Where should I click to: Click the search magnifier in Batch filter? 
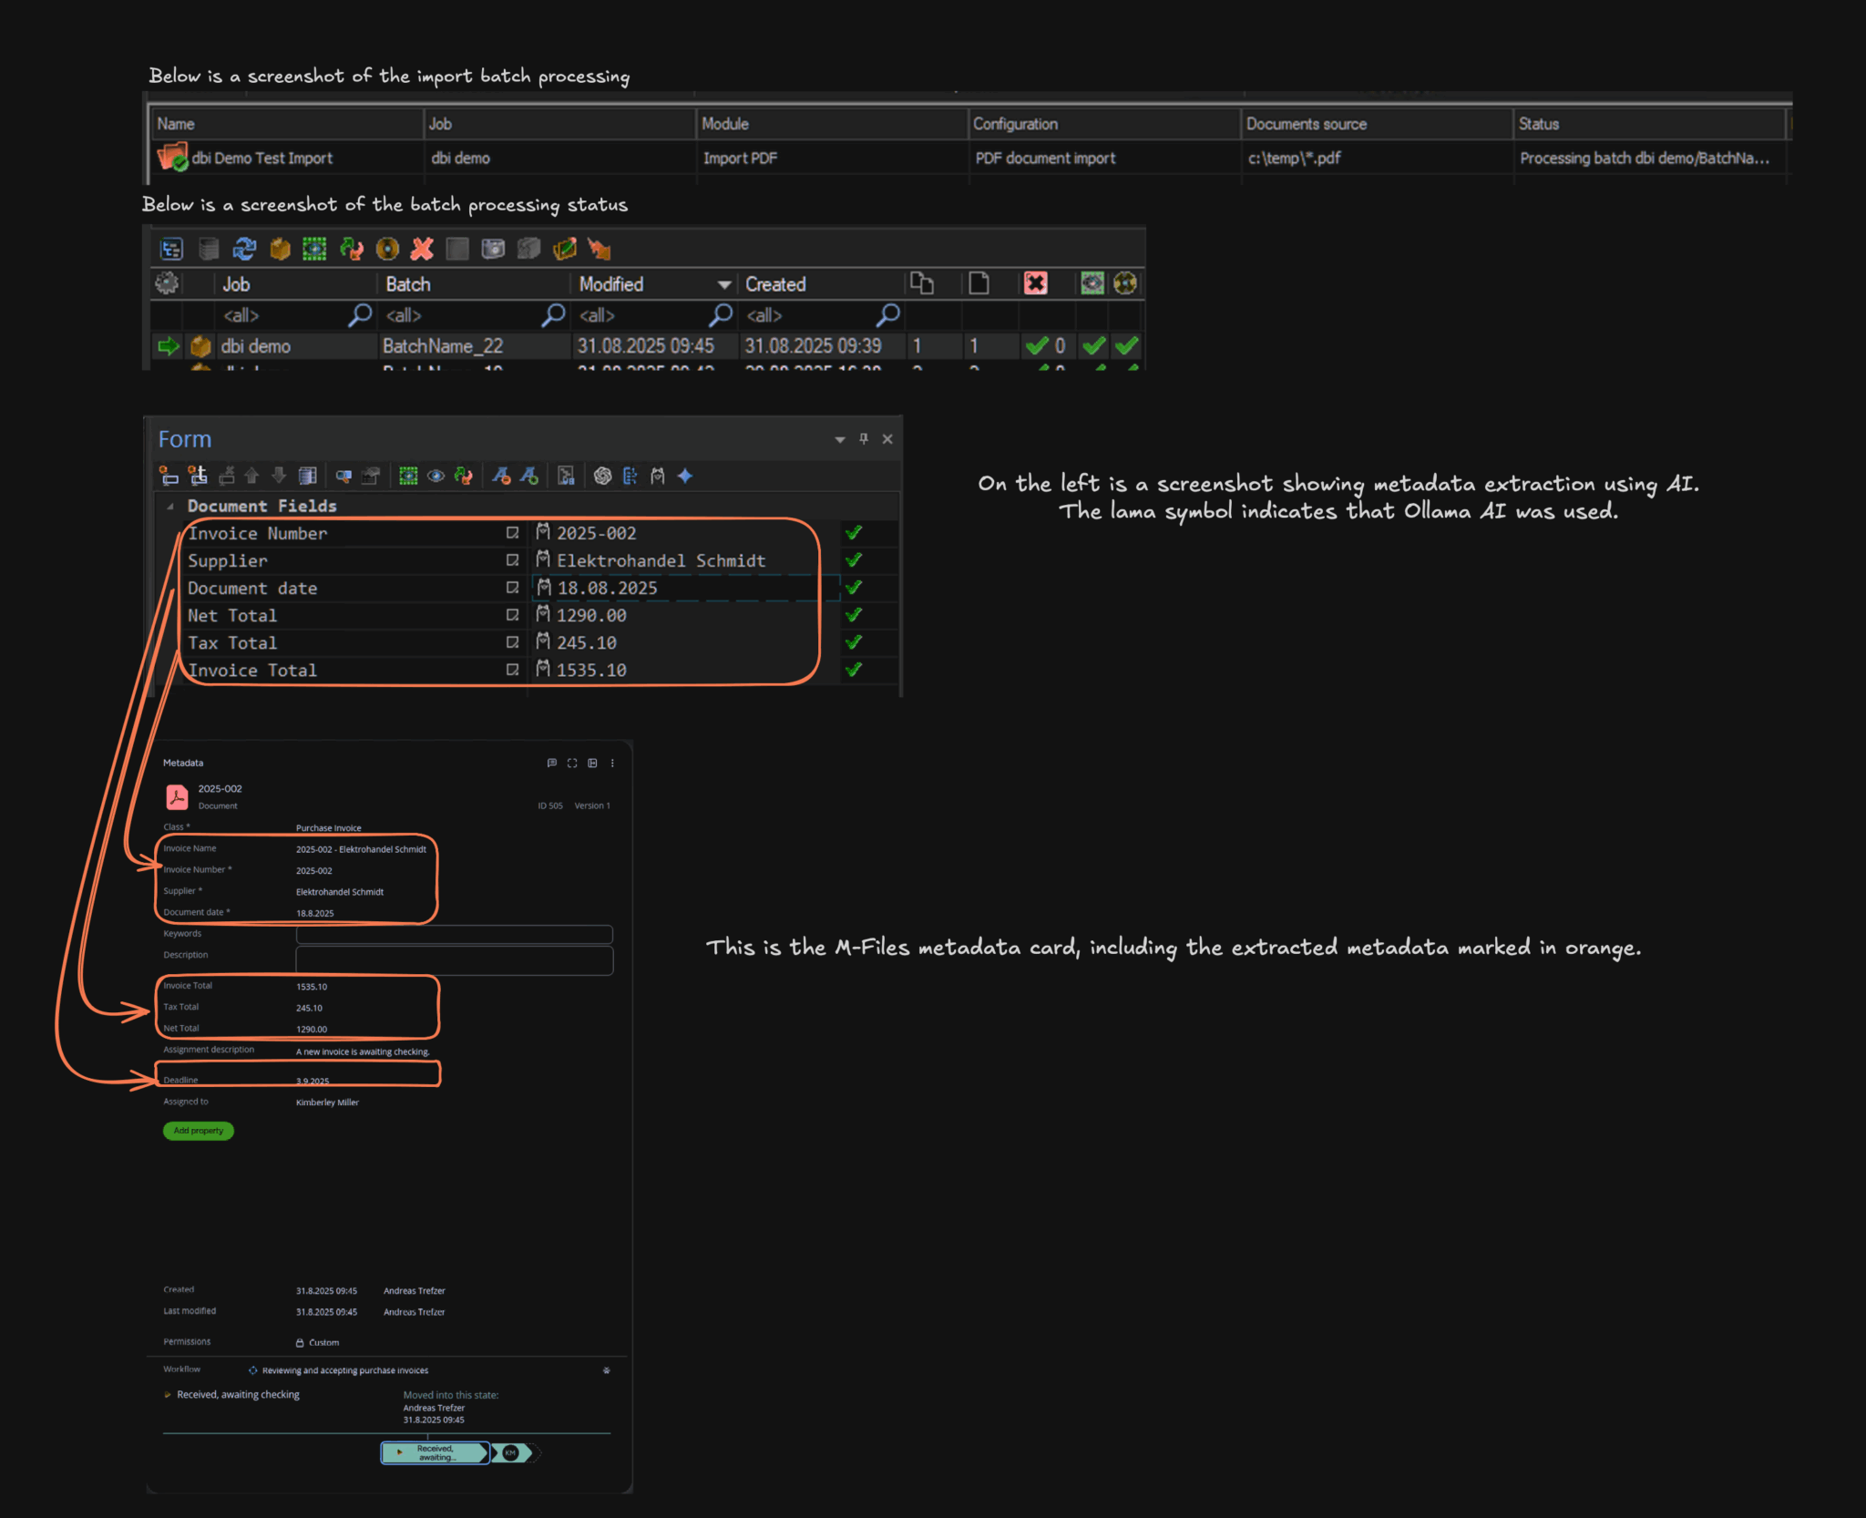[x=553, y=315]
